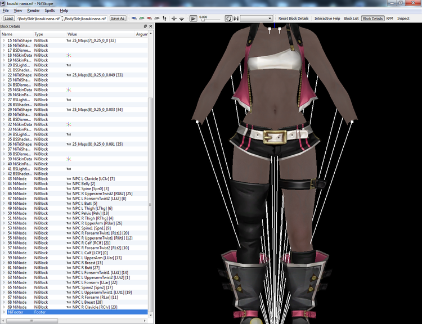Viewport: 422px width, 324px height.
Task: Click Txt icon beside 25_Maps(7)_0.25_0_0 [32]
Action: 69,40
